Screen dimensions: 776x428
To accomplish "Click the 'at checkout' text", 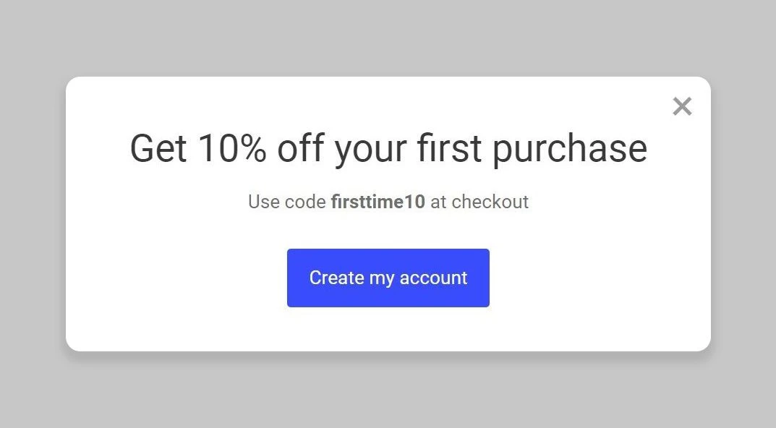I will pyautogui.click(x=479, y=202).
